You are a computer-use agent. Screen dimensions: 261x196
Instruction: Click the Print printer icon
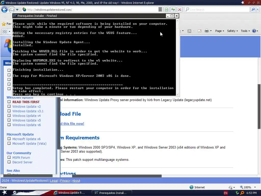(x=206, y=31)
